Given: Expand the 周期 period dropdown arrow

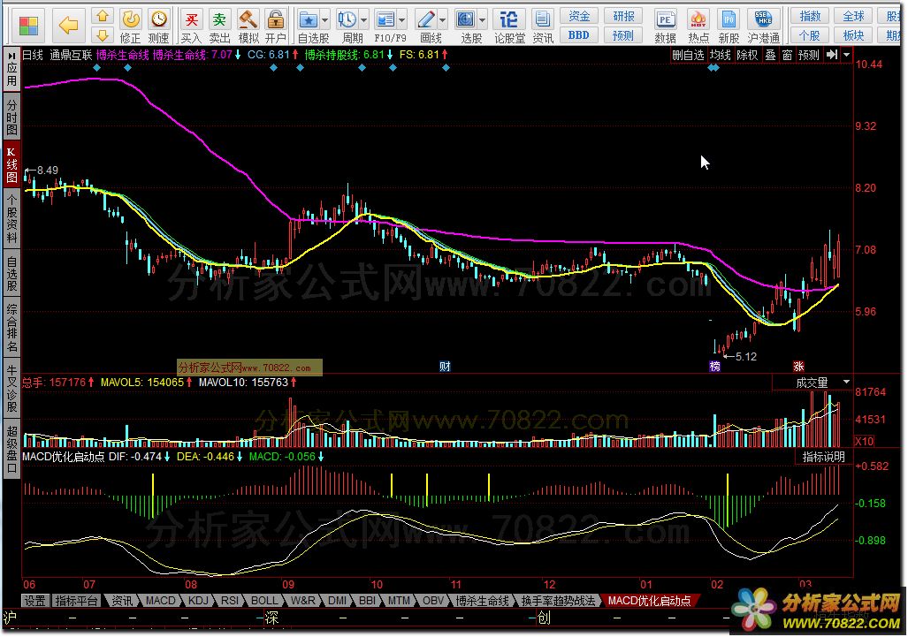Looking at the screenshot, I should (363, 21).
